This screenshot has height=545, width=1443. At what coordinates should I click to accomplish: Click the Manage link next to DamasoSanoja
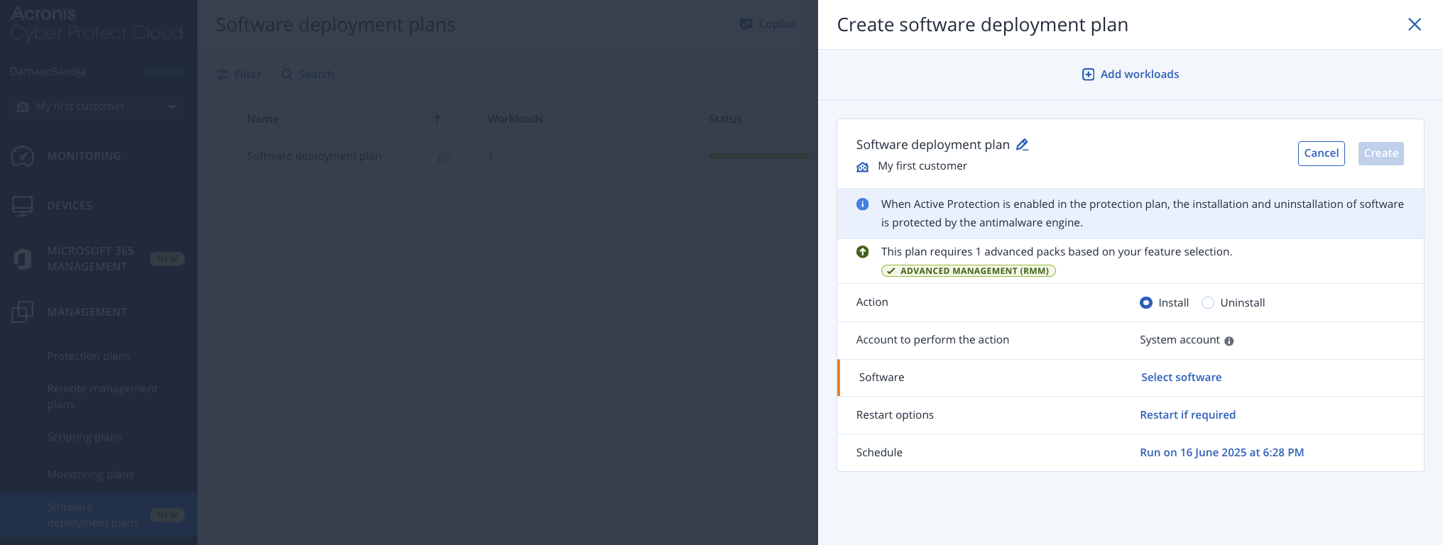(x=163, y=72)
